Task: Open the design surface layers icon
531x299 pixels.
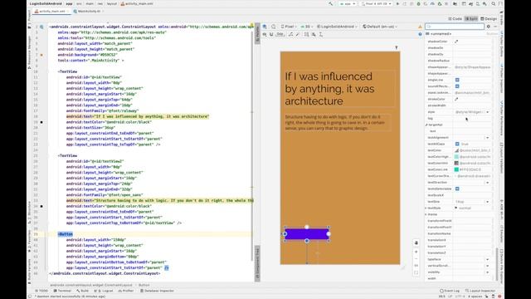Action: tap(265, 27)
